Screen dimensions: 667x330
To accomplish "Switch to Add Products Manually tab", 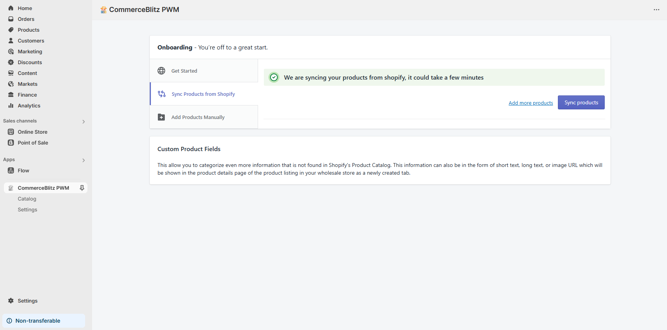I will point(204,117).
